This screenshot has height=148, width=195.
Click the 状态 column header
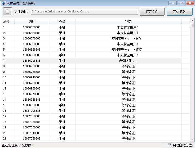pyautogui.click(x=128, y=21)
